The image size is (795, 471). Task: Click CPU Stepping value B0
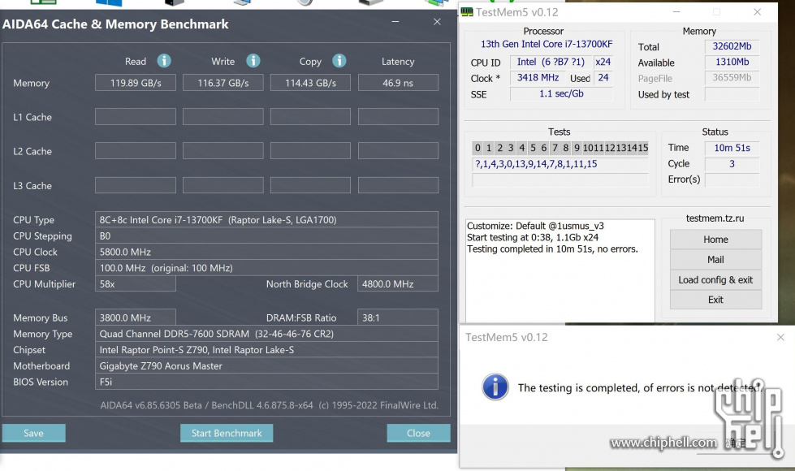(266, 235)
